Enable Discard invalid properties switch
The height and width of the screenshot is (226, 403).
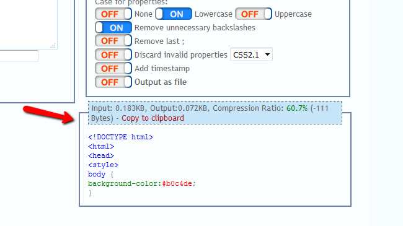click(x=113, y=54)
